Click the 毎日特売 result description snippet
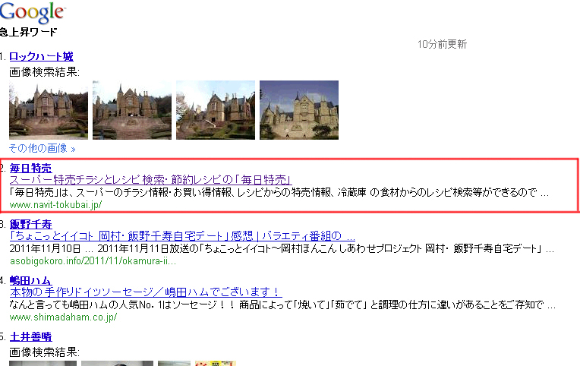Viewport: 580px width, 366px height. tap(279, 192)
